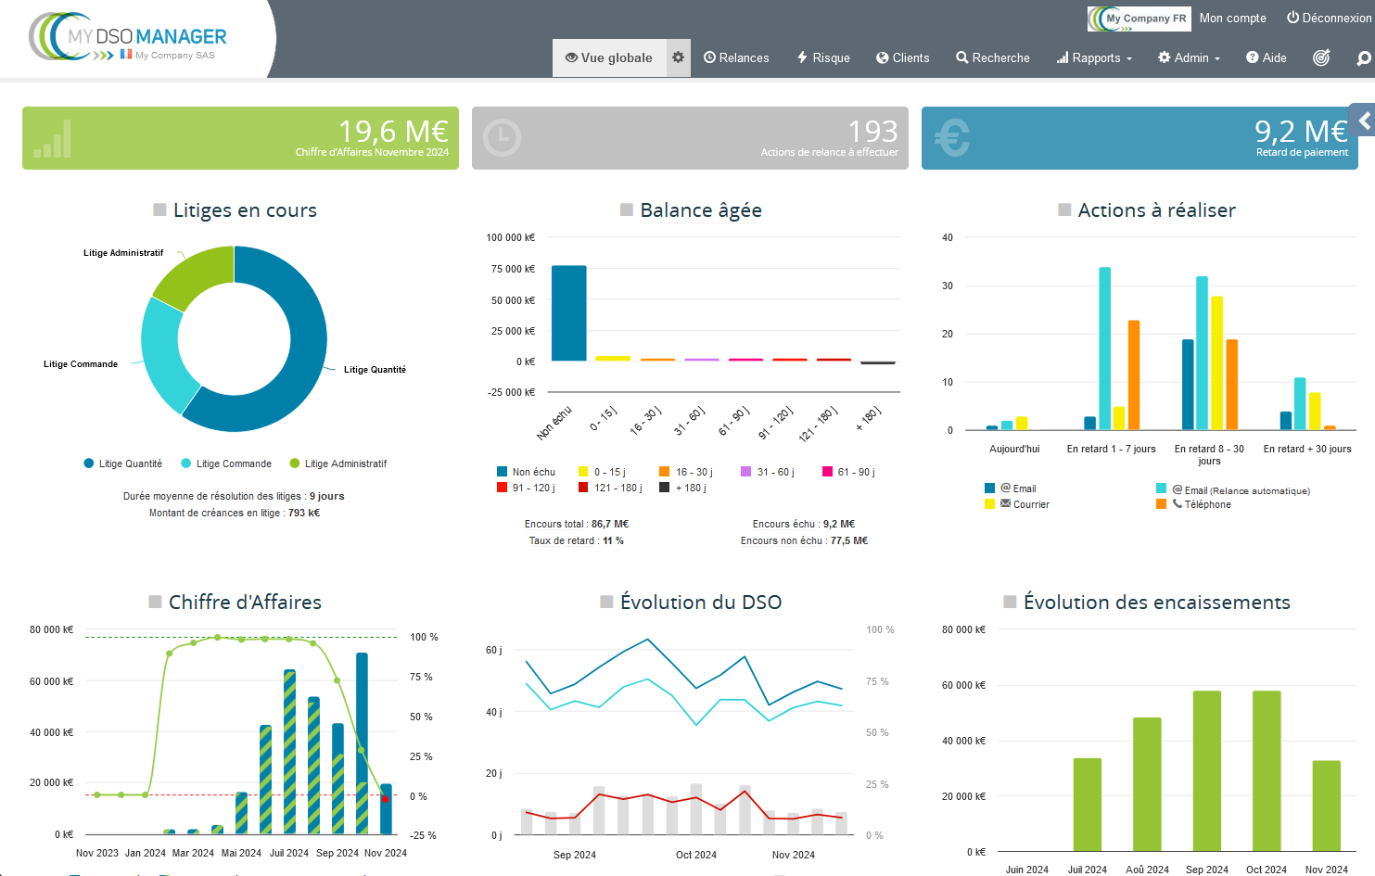1375x876 pixels.
Task: Open the Admin dropdown menu
Action: click(1189, 57)
